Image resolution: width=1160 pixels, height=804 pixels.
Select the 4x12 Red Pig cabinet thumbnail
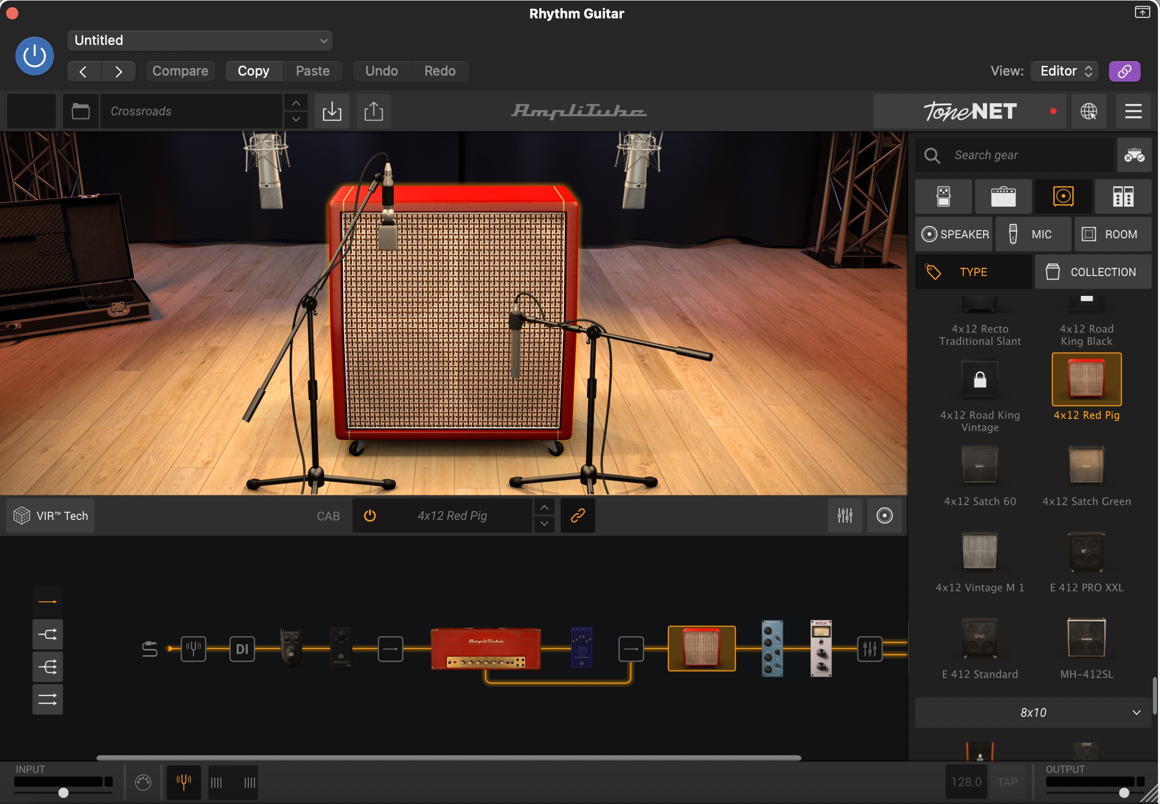click(1087, 379)
